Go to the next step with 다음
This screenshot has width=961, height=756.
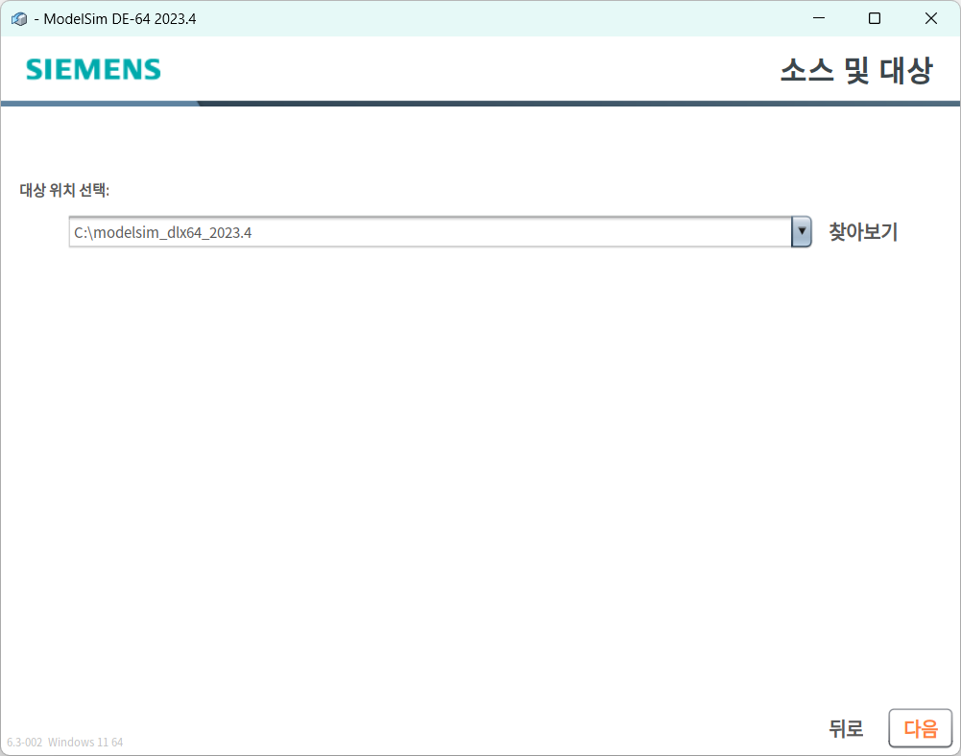920,728
